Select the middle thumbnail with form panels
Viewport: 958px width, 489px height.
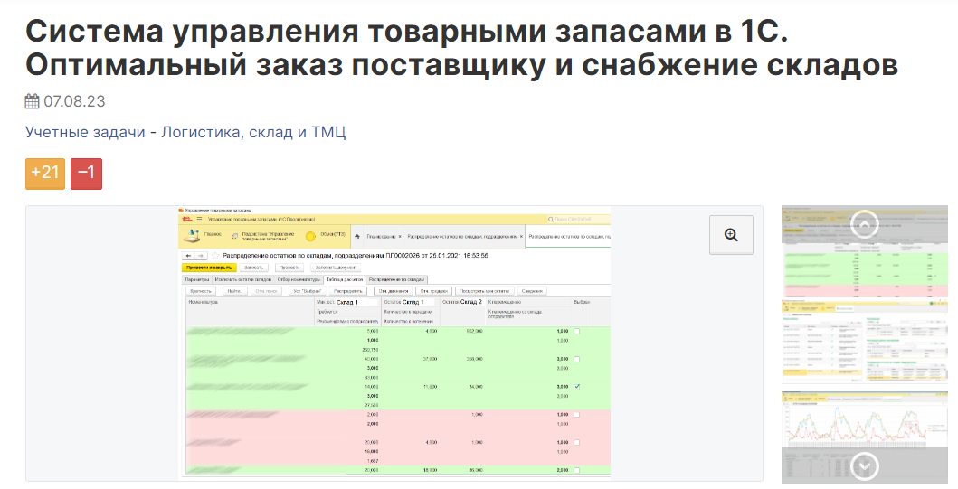point(865,342)
